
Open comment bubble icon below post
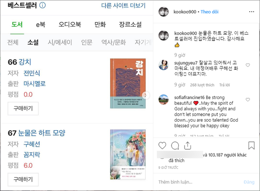(175, 145)
